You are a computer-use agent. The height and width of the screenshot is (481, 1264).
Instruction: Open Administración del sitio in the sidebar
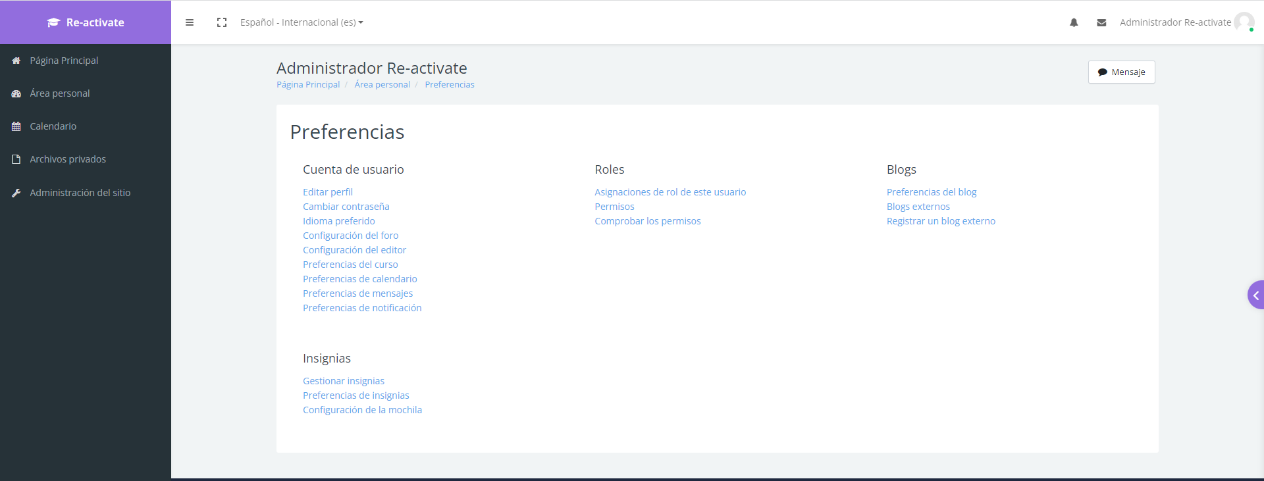pos(80,193)
